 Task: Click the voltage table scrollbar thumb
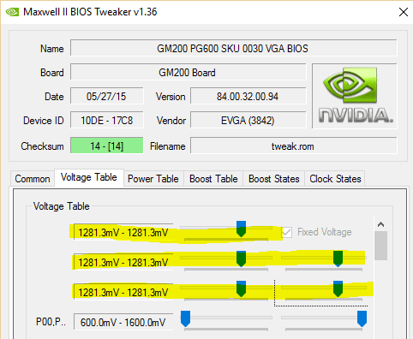(380, 246)
